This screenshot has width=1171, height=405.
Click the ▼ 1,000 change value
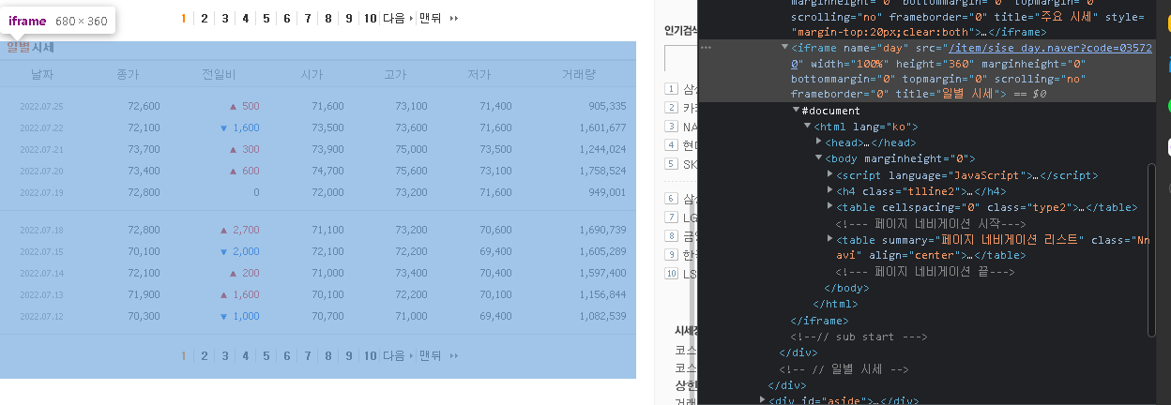tap(239, 317)
